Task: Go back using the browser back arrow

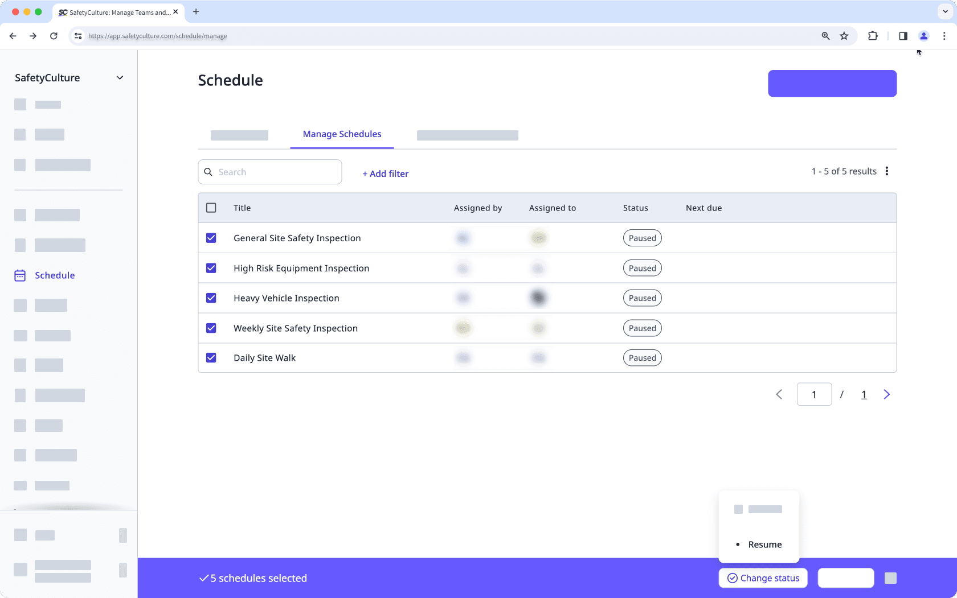Action: click(x=13, y=35)
